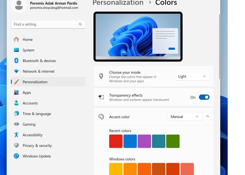Viewport: 245px width, 175px height.
Task: Click the Personalization paintbrush icon
Action: pos(16,82)
